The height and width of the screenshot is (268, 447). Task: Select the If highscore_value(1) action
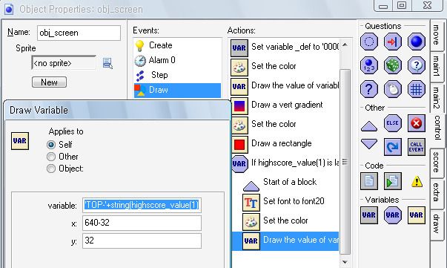[x=285, y=163]
